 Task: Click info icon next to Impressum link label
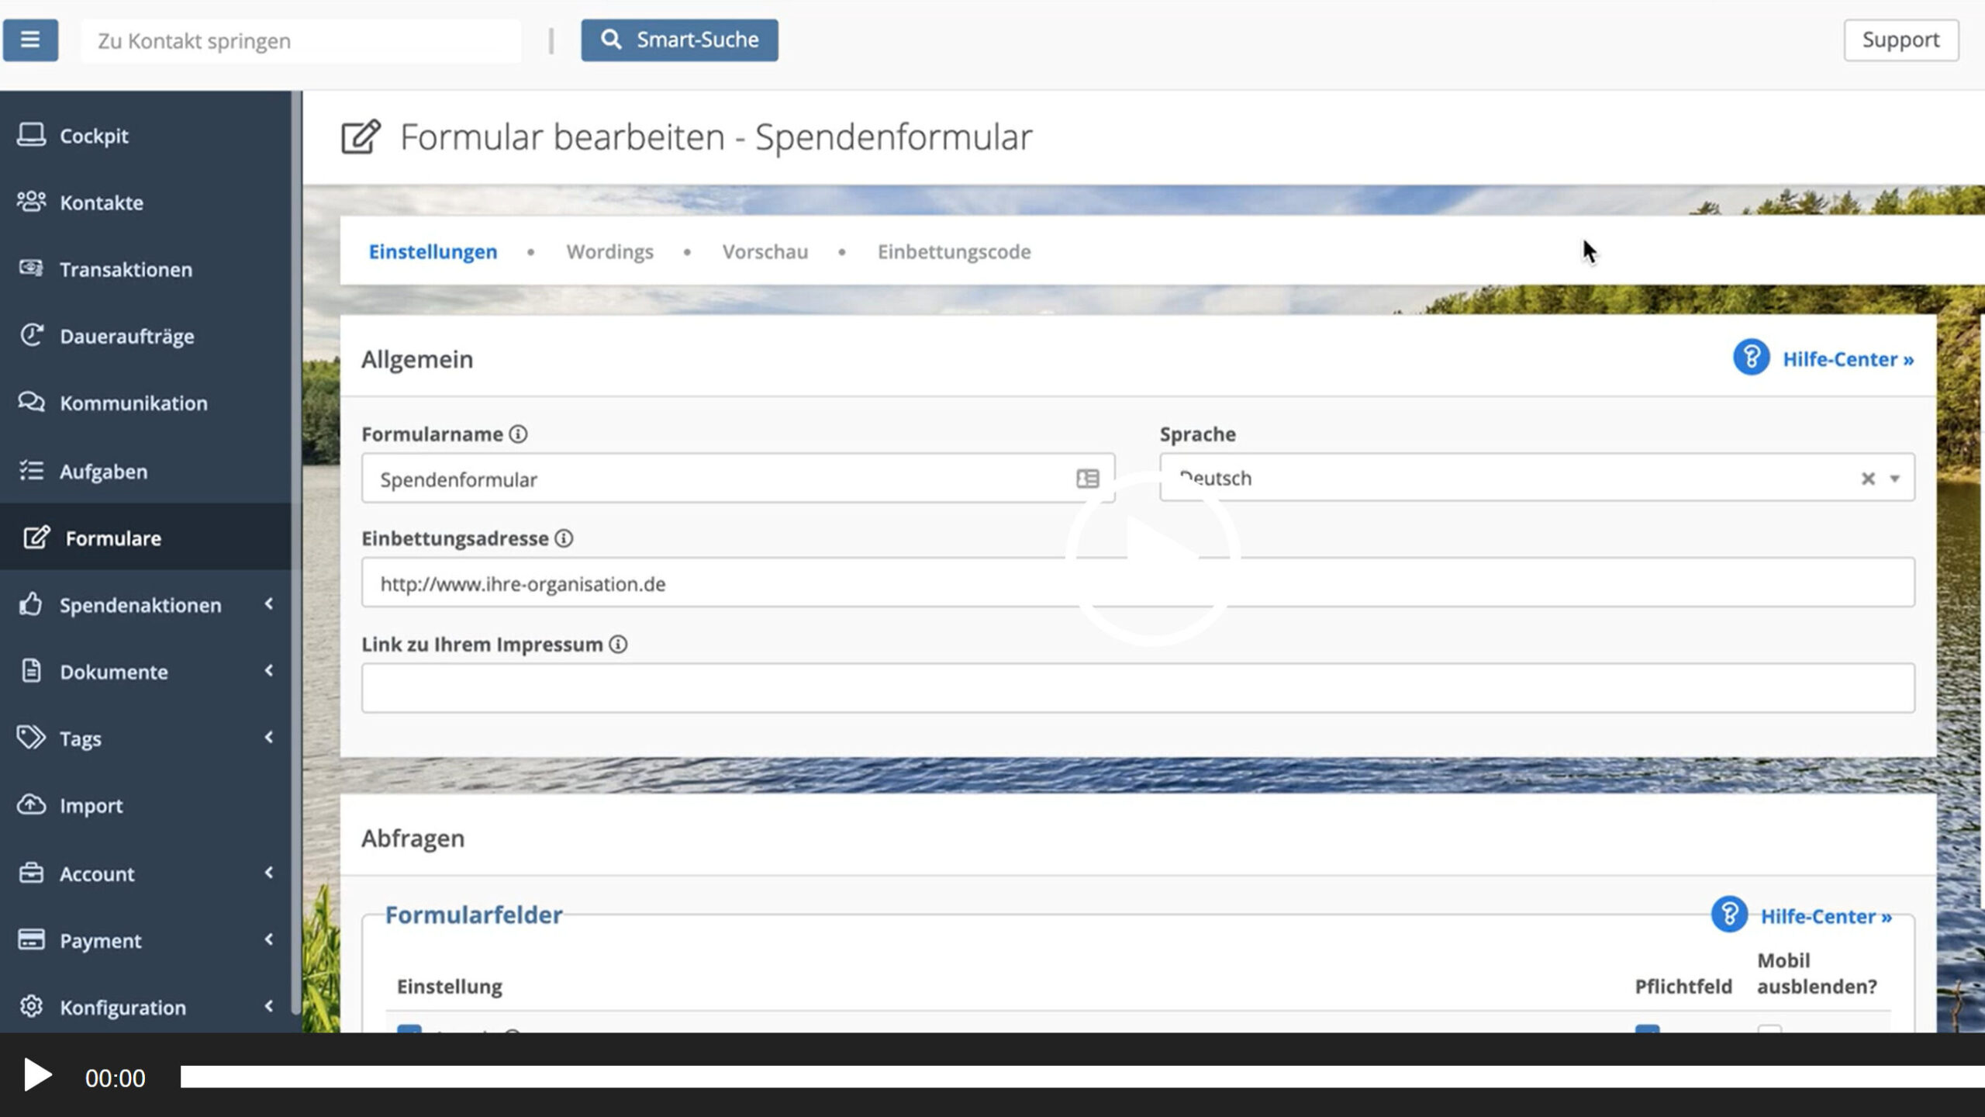(x=618, y=645)
